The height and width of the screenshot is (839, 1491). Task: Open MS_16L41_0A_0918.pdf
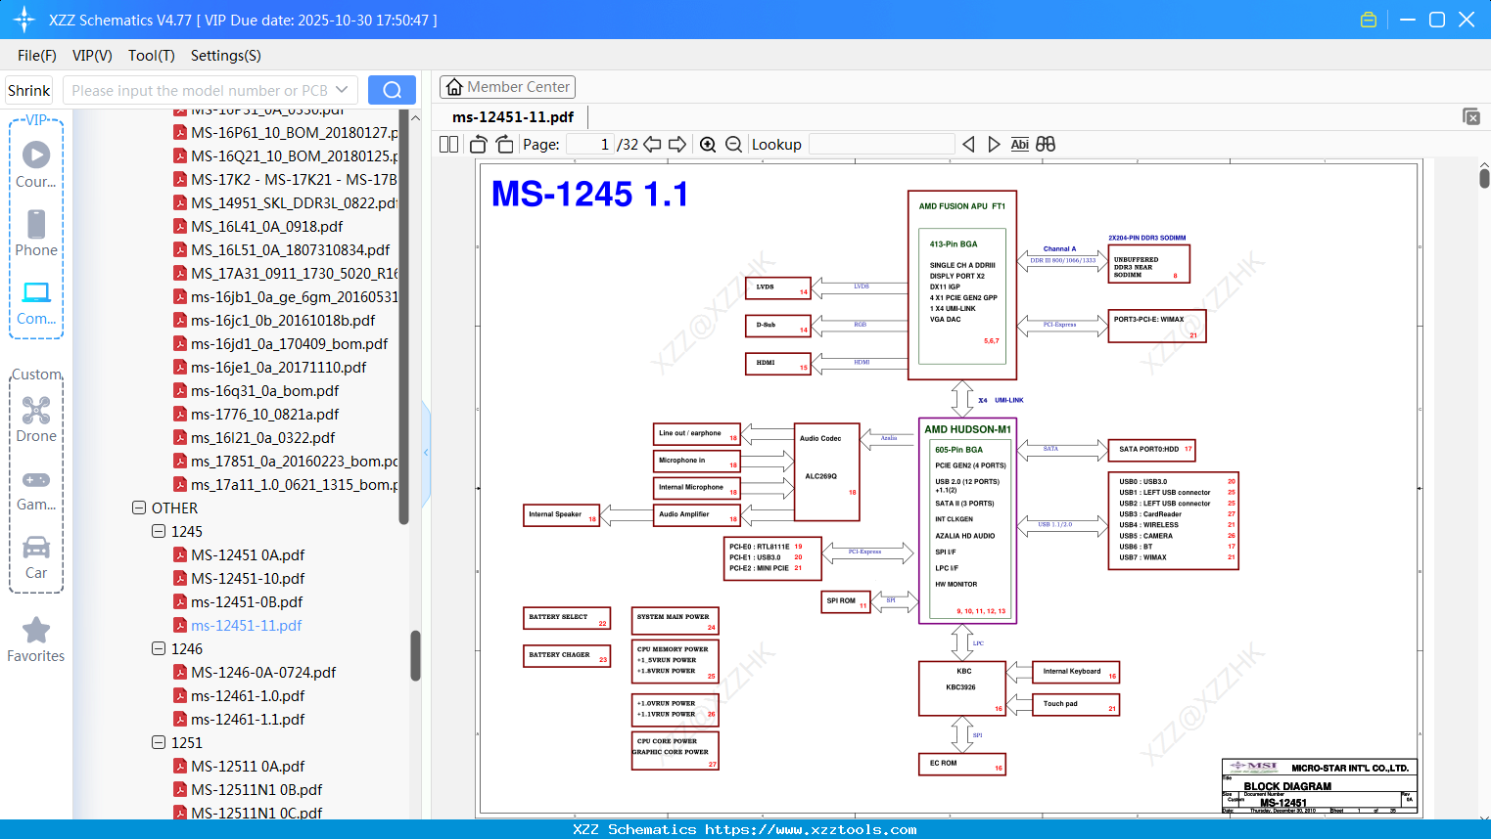click(257, 227)
